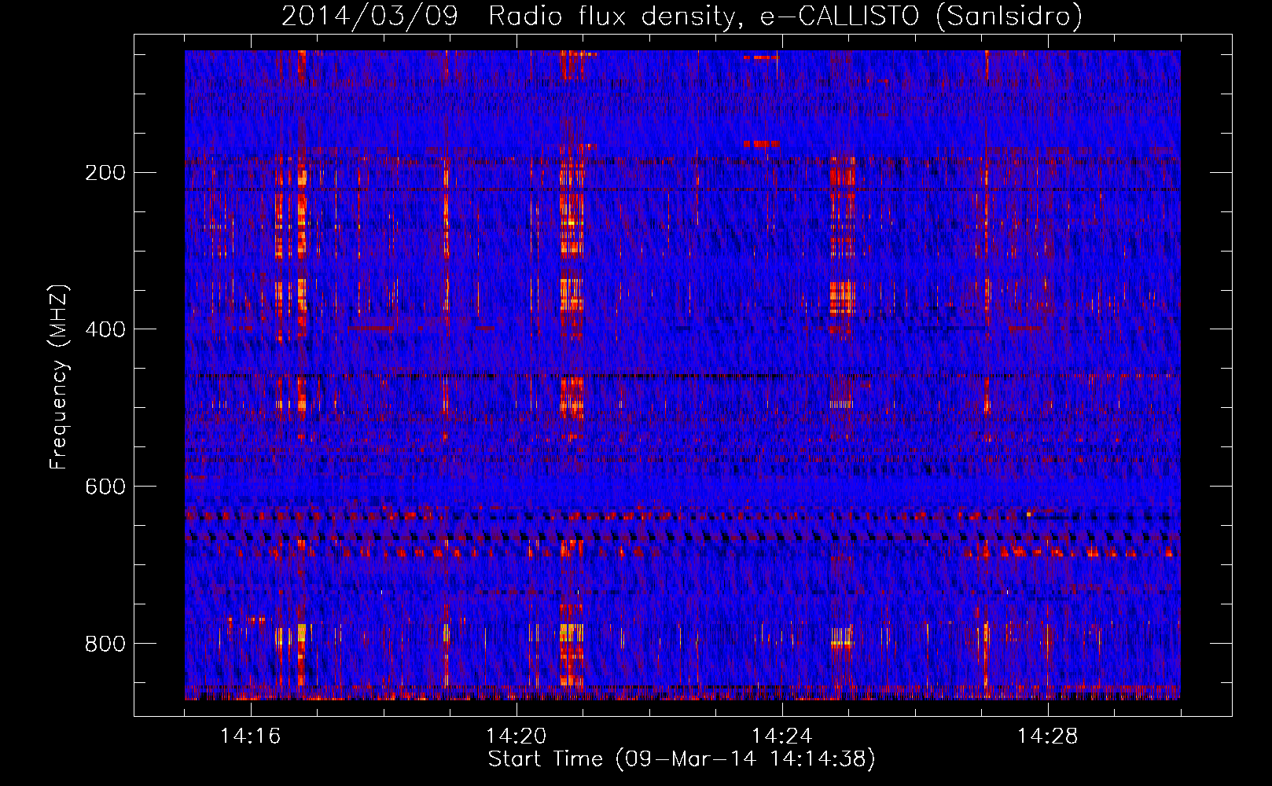Click the 200 frequency tick label
The width and height of the screenshot is (1272, 786).
[x=105, y=172]
